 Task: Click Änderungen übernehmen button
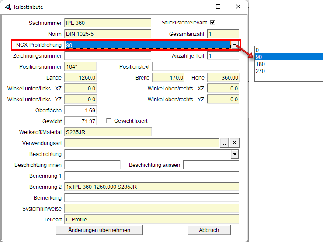pyautogui.click(x=99, y=230)
